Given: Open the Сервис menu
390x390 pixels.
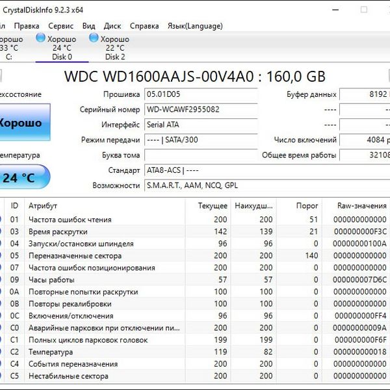Looking at the screenshot, I should 60,26.
